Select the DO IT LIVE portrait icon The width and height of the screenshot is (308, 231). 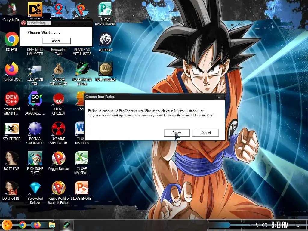pyautogui.click(x=12, y=159)
